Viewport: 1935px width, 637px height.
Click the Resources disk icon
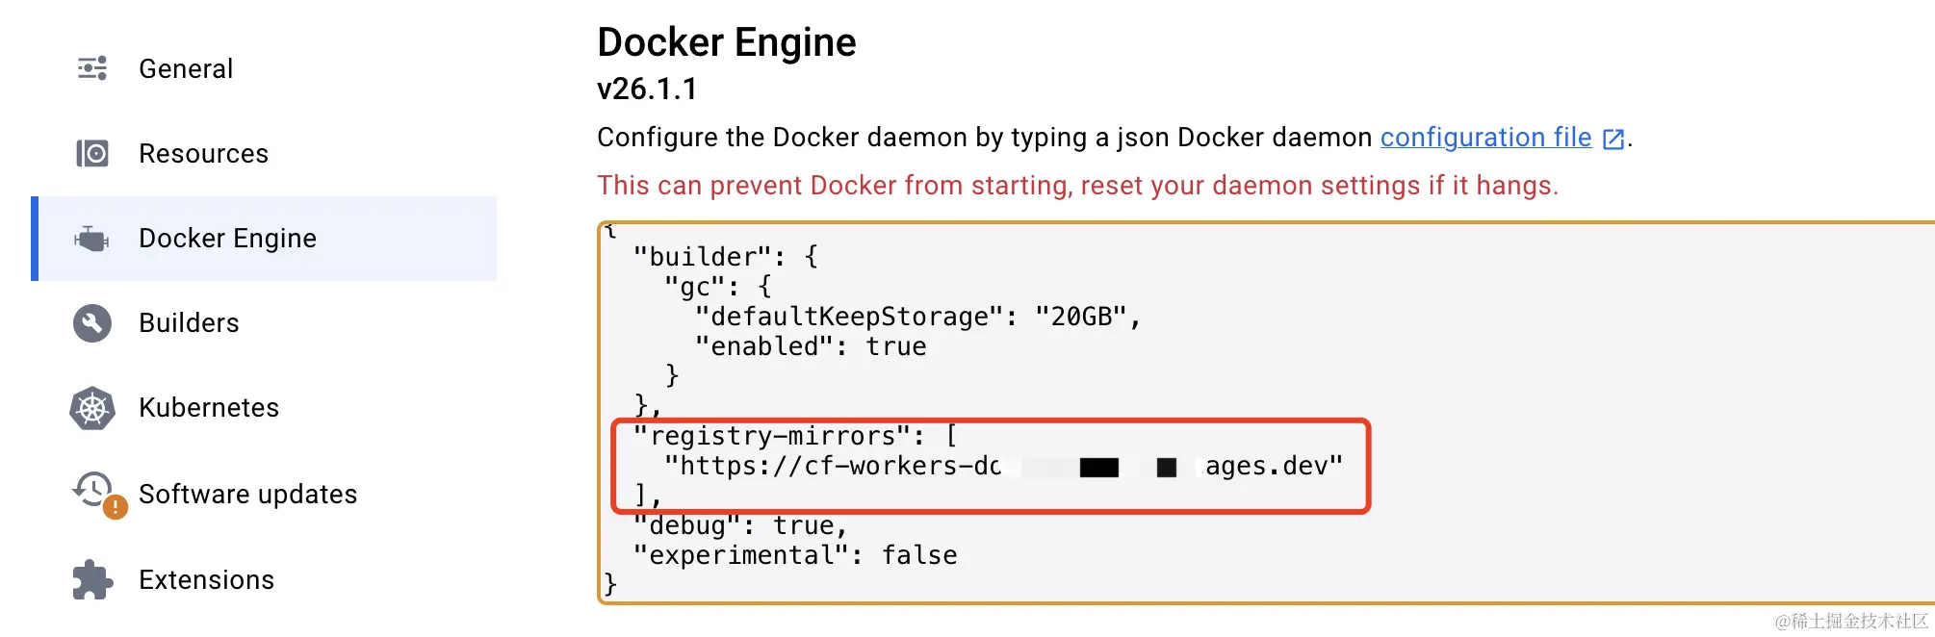[x=92, y=154]
